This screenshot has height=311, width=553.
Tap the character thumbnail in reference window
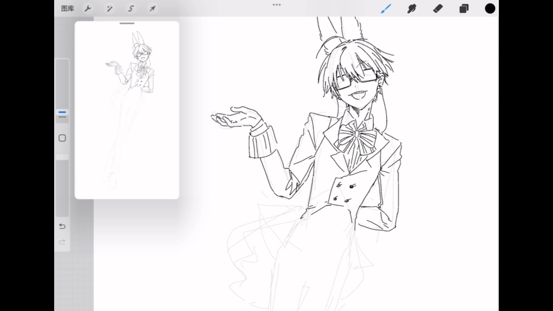click(x=128, y=111)
